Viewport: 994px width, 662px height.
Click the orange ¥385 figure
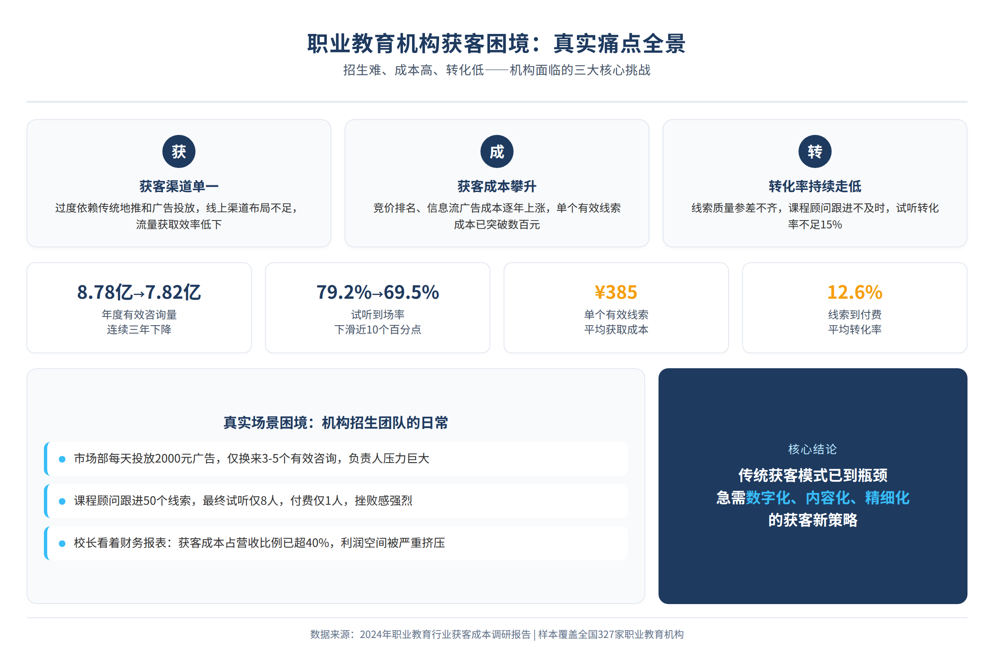[x=616, y=292]
